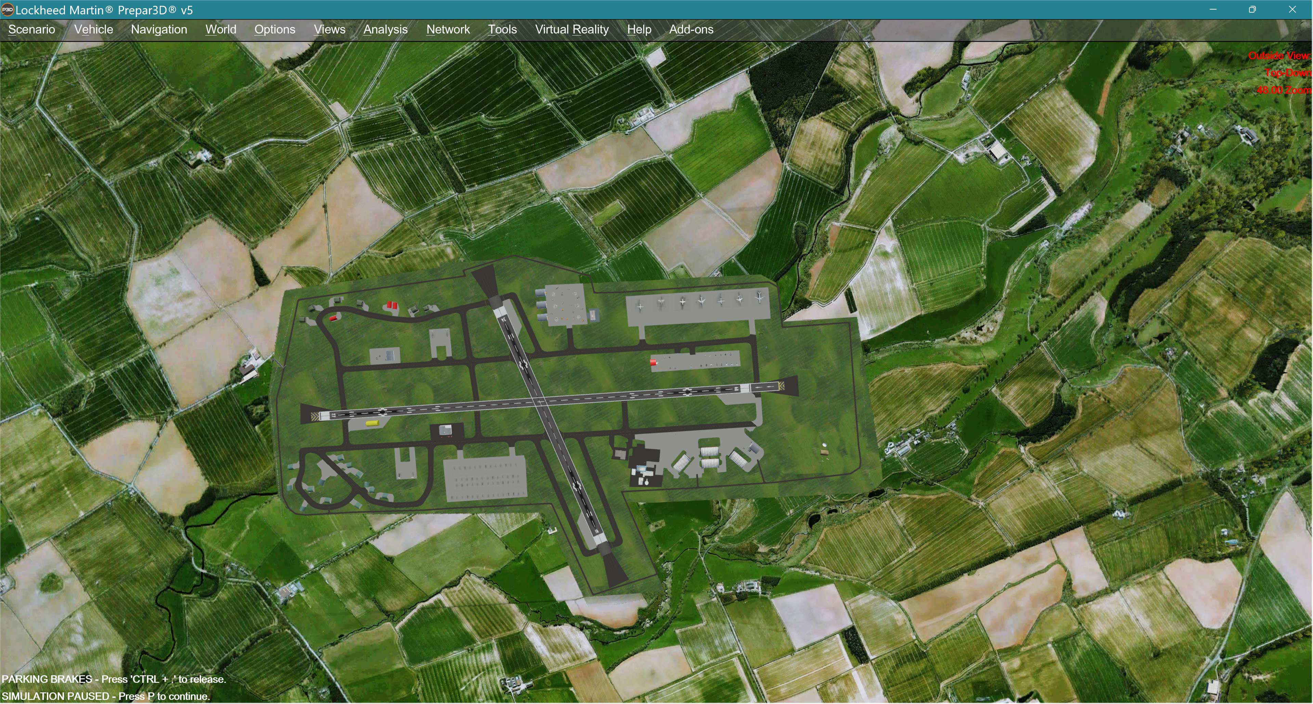The image size is (1313, 704).
Task: Open the Network menu
Action: (448, 29)
